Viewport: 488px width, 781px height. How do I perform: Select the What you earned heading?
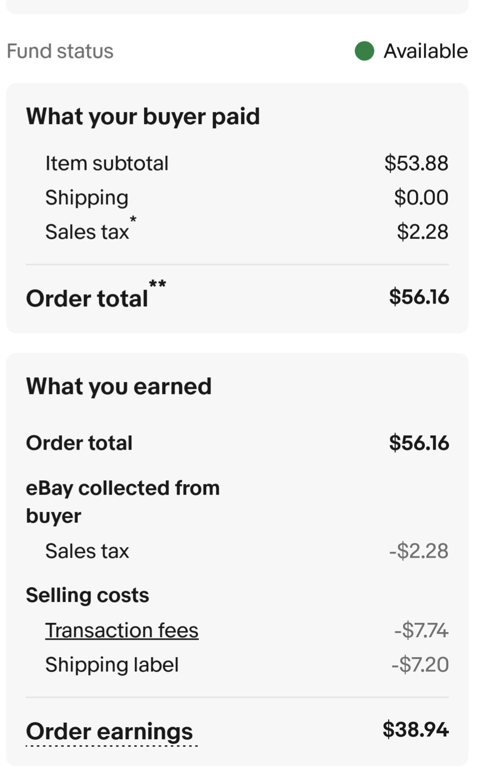(118, 386)
